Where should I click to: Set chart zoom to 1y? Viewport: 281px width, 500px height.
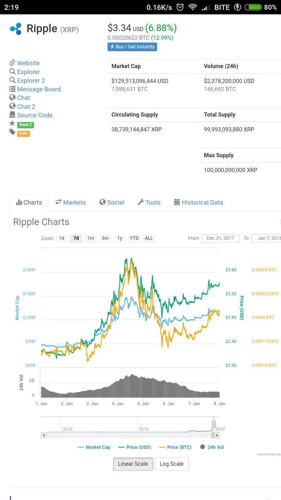(120, 238)
